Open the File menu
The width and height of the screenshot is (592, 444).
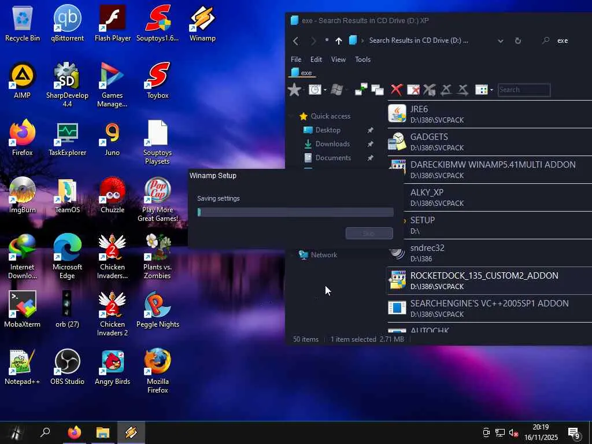click(x=296, y=60)
